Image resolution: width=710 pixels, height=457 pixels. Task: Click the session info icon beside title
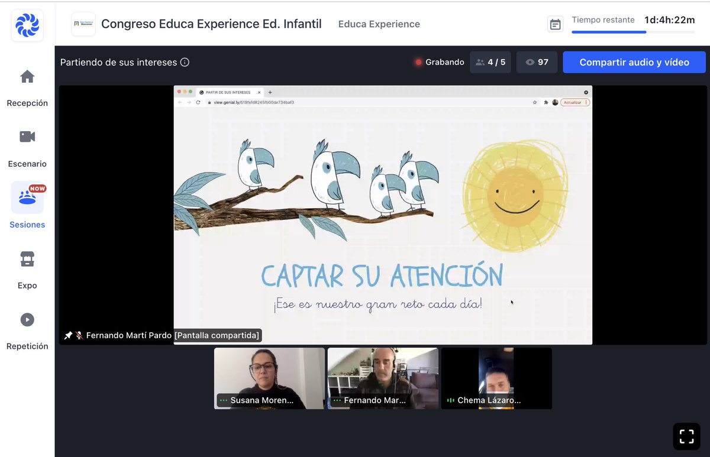click(x=185, y=62)
